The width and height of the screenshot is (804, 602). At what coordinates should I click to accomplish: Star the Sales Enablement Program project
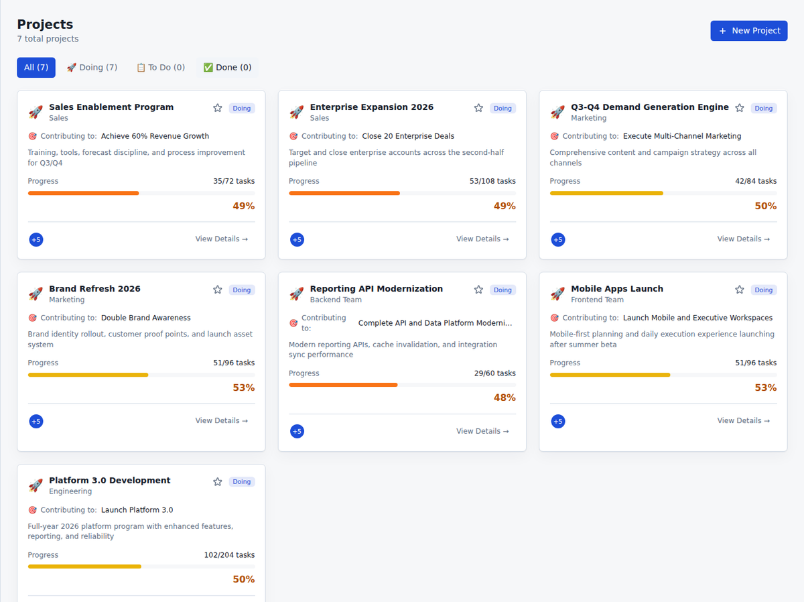(218, 108)
